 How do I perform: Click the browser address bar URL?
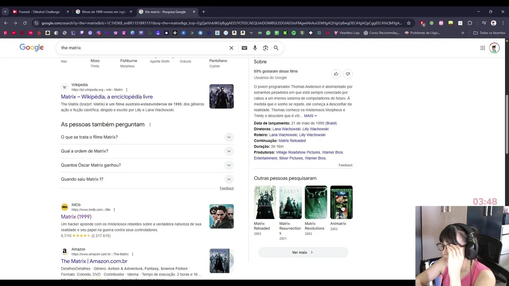coord(221,23)
